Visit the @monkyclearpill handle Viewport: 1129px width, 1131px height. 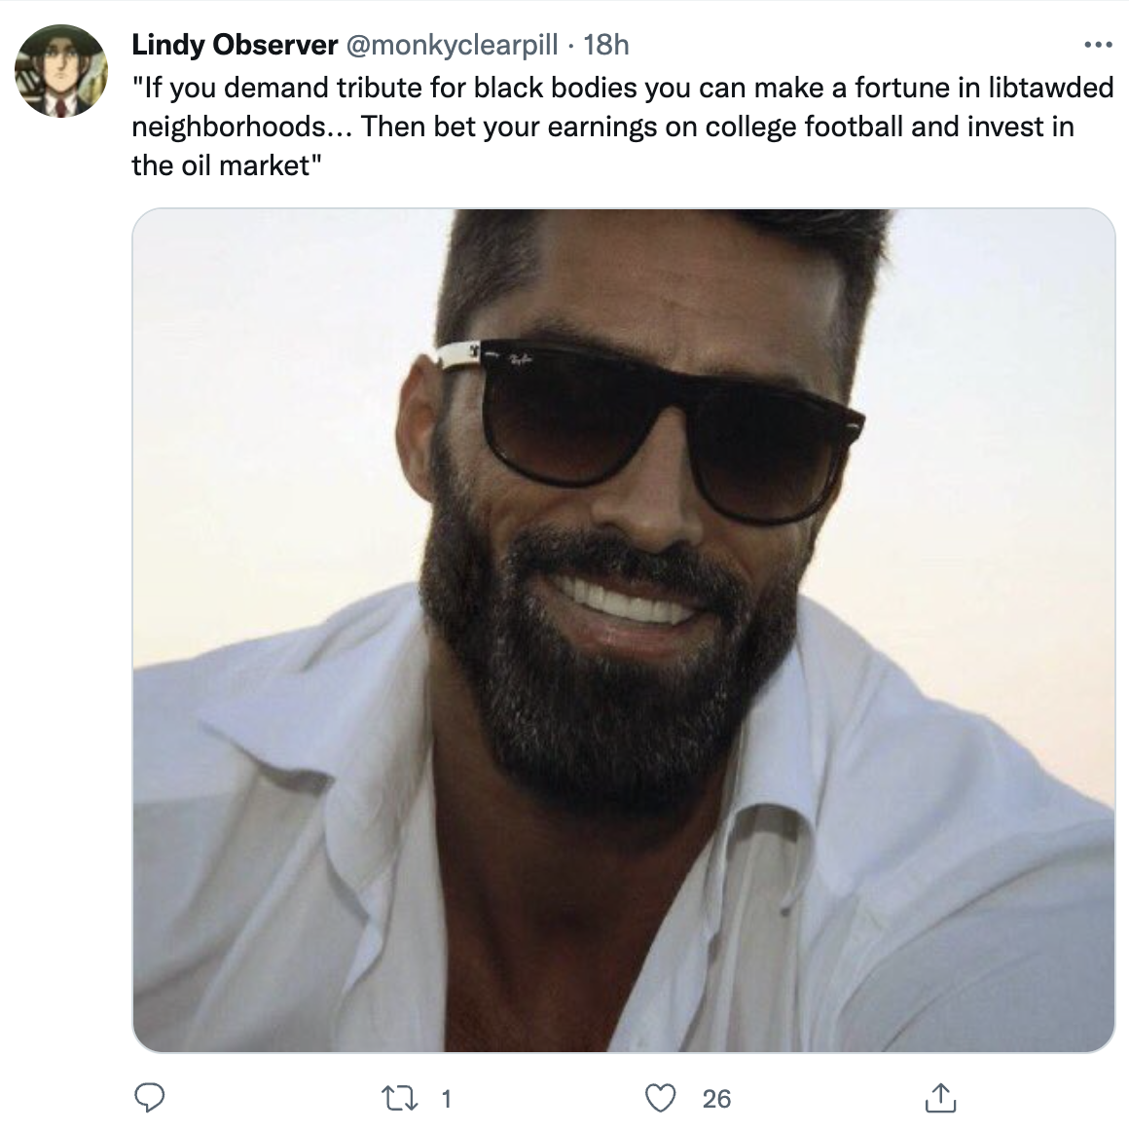coord(453,45)
